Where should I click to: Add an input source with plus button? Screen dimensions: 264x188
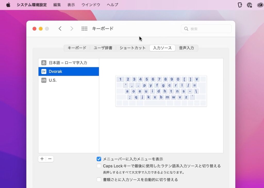point(42,159)
